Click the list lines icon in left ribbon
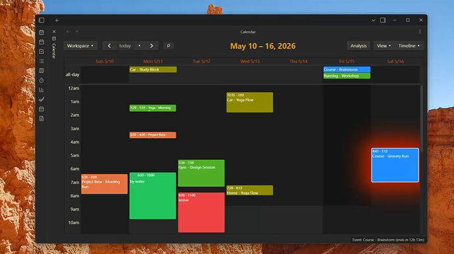Viewport: 454px width, 254px height. (x=41, y=61)
